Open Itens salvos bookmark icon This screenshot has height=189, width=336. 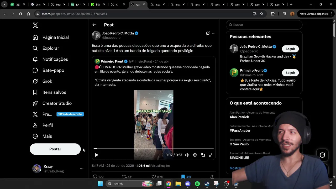click(x=35, y=92)
